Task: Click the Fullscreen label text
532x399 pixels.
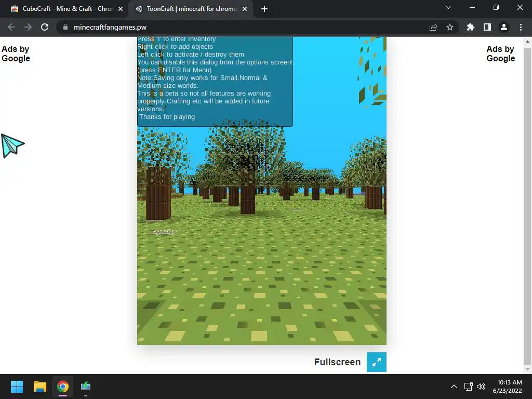Action: (337, 362)
